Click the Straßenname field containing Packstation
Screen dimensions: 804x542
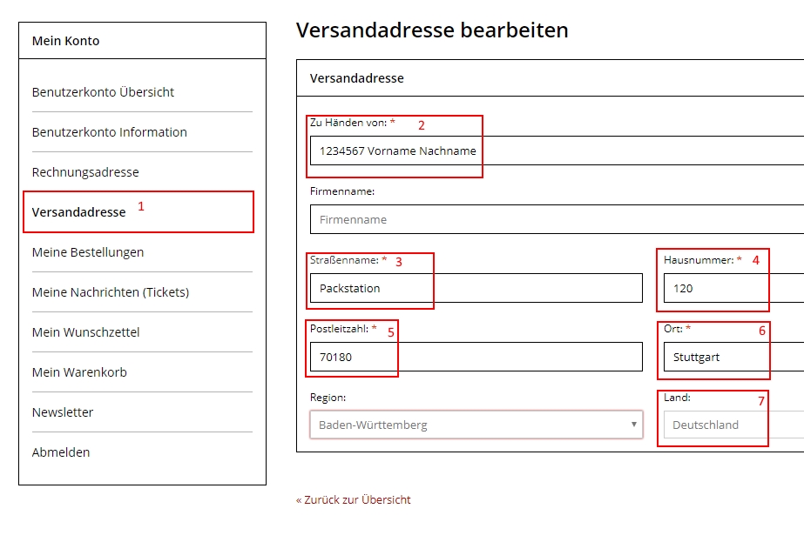[476, 288]
